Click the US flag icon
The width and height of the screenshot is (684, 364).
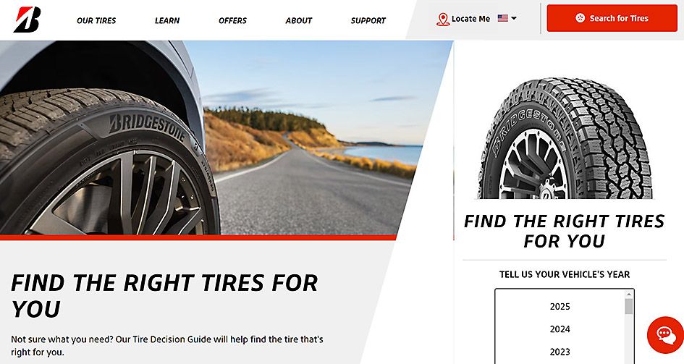[x=502, y=18]
